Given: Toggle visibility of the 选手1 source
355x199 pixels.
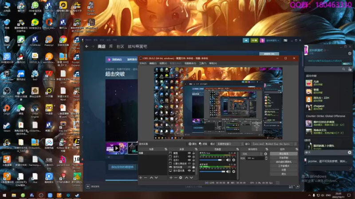Looking at the screenshot, I should pyautogui.click(x=189, y=157).
